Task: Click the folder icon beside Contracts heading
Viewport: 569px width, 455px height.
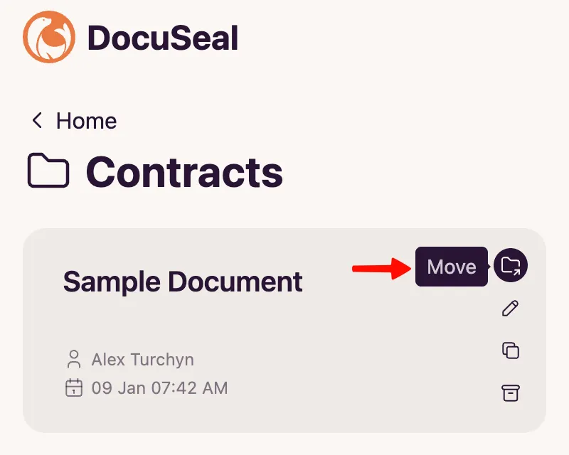Action: (48, 171)
